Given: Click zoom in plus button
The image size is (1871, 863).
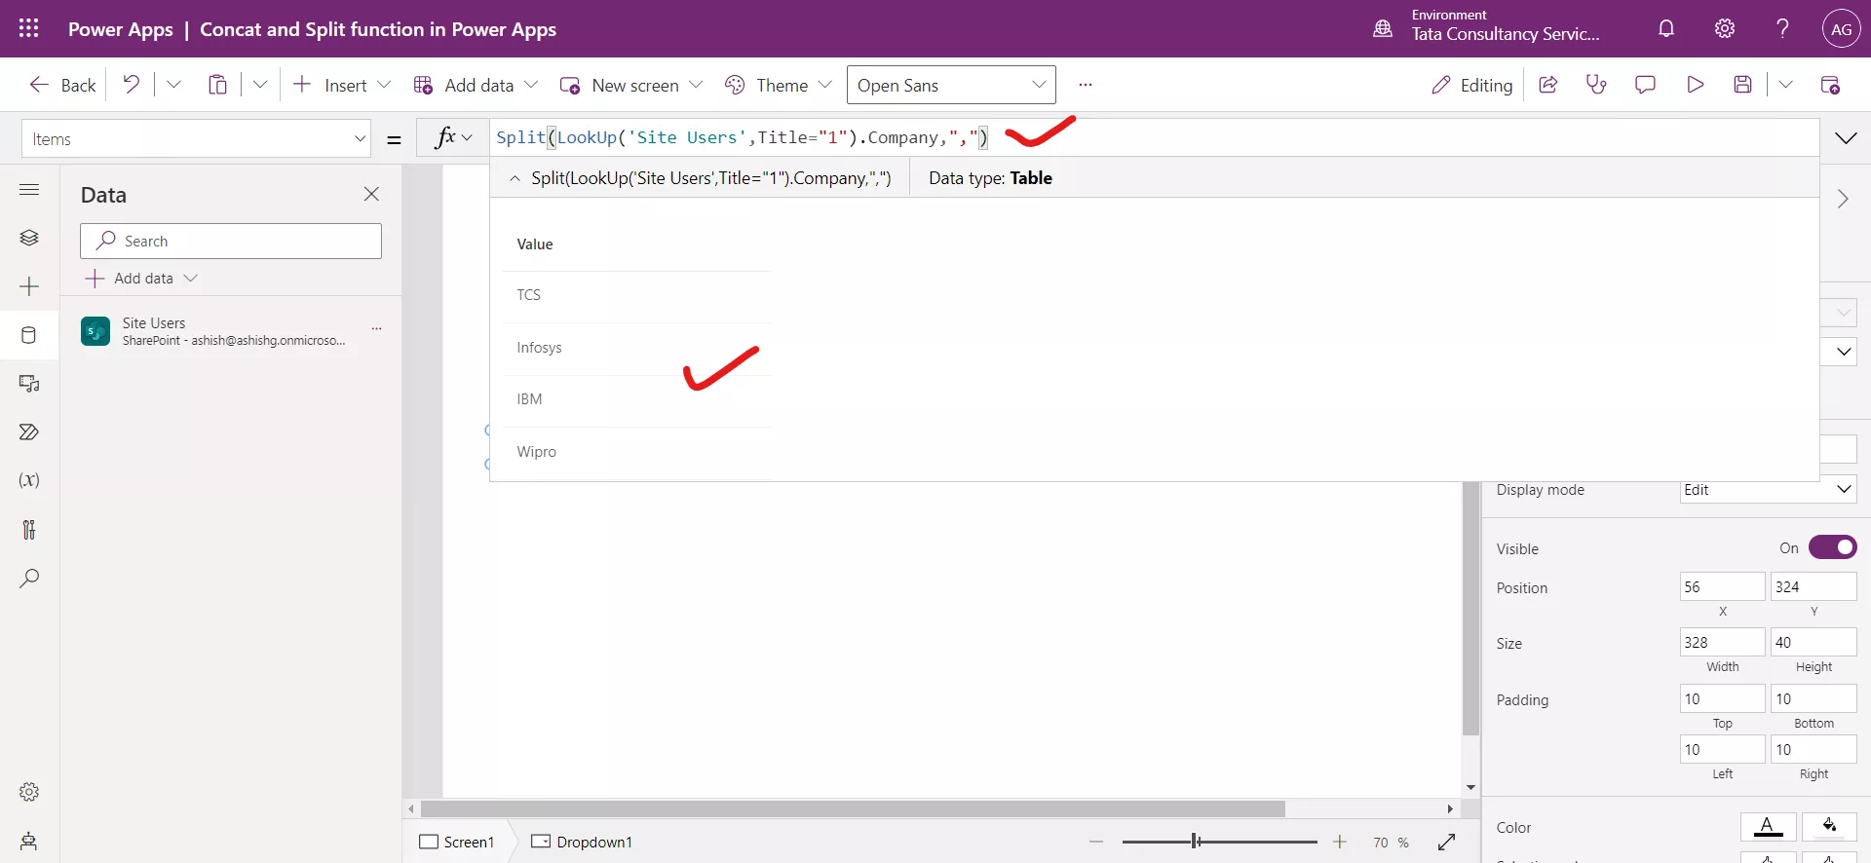Looking at the screenshot, I should pos(1340,842).
